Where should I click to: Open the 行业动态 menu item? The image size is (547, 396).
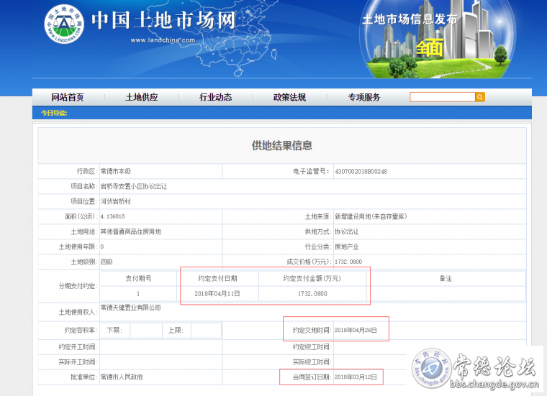216,97
